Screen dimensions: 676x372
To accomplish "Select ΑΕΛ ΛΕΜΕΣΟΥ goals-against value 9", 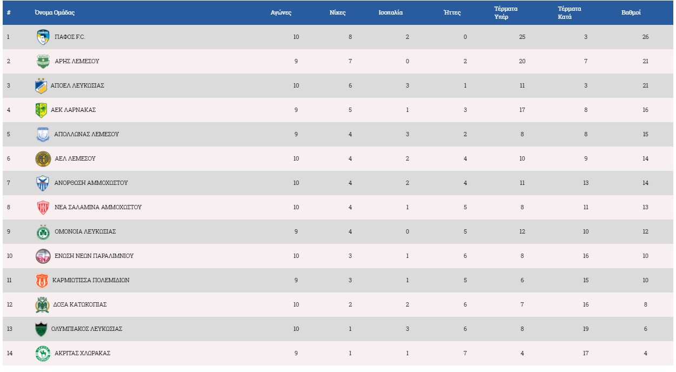I will click(586, 158).
